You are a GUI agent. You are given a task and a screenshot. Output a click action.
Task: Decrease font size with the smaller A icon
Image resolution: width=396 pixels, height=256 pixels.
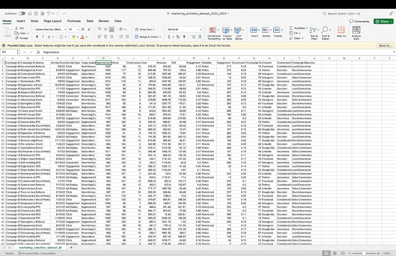pos(89,29)
